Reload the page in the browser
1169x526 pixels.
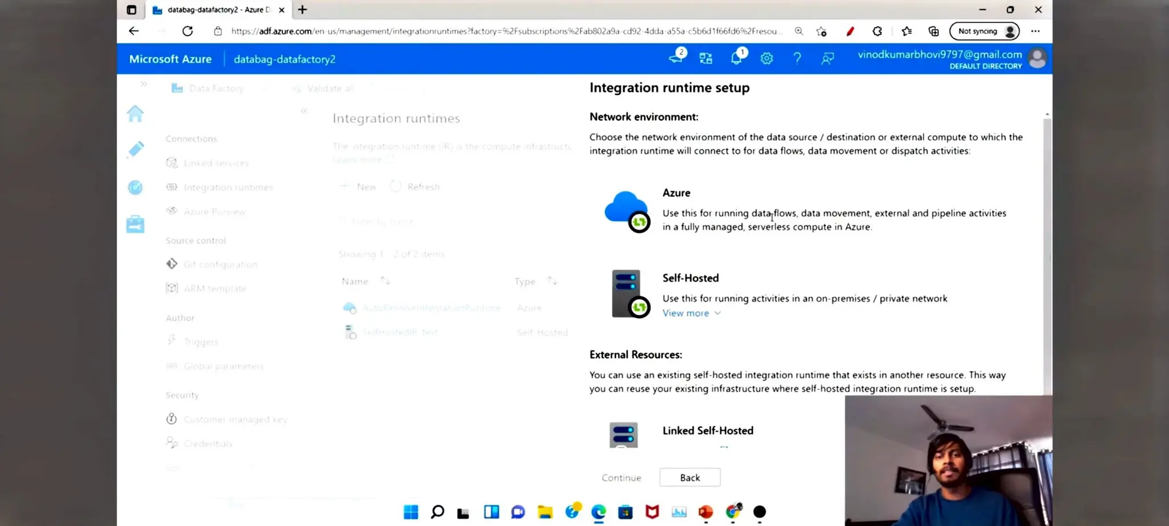click(x=187, y=31)
